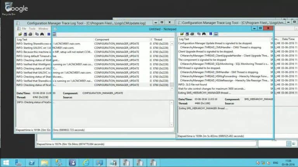Click ENG language indicator in system tray
The image size is (298, 167).
tap(275, 163)
